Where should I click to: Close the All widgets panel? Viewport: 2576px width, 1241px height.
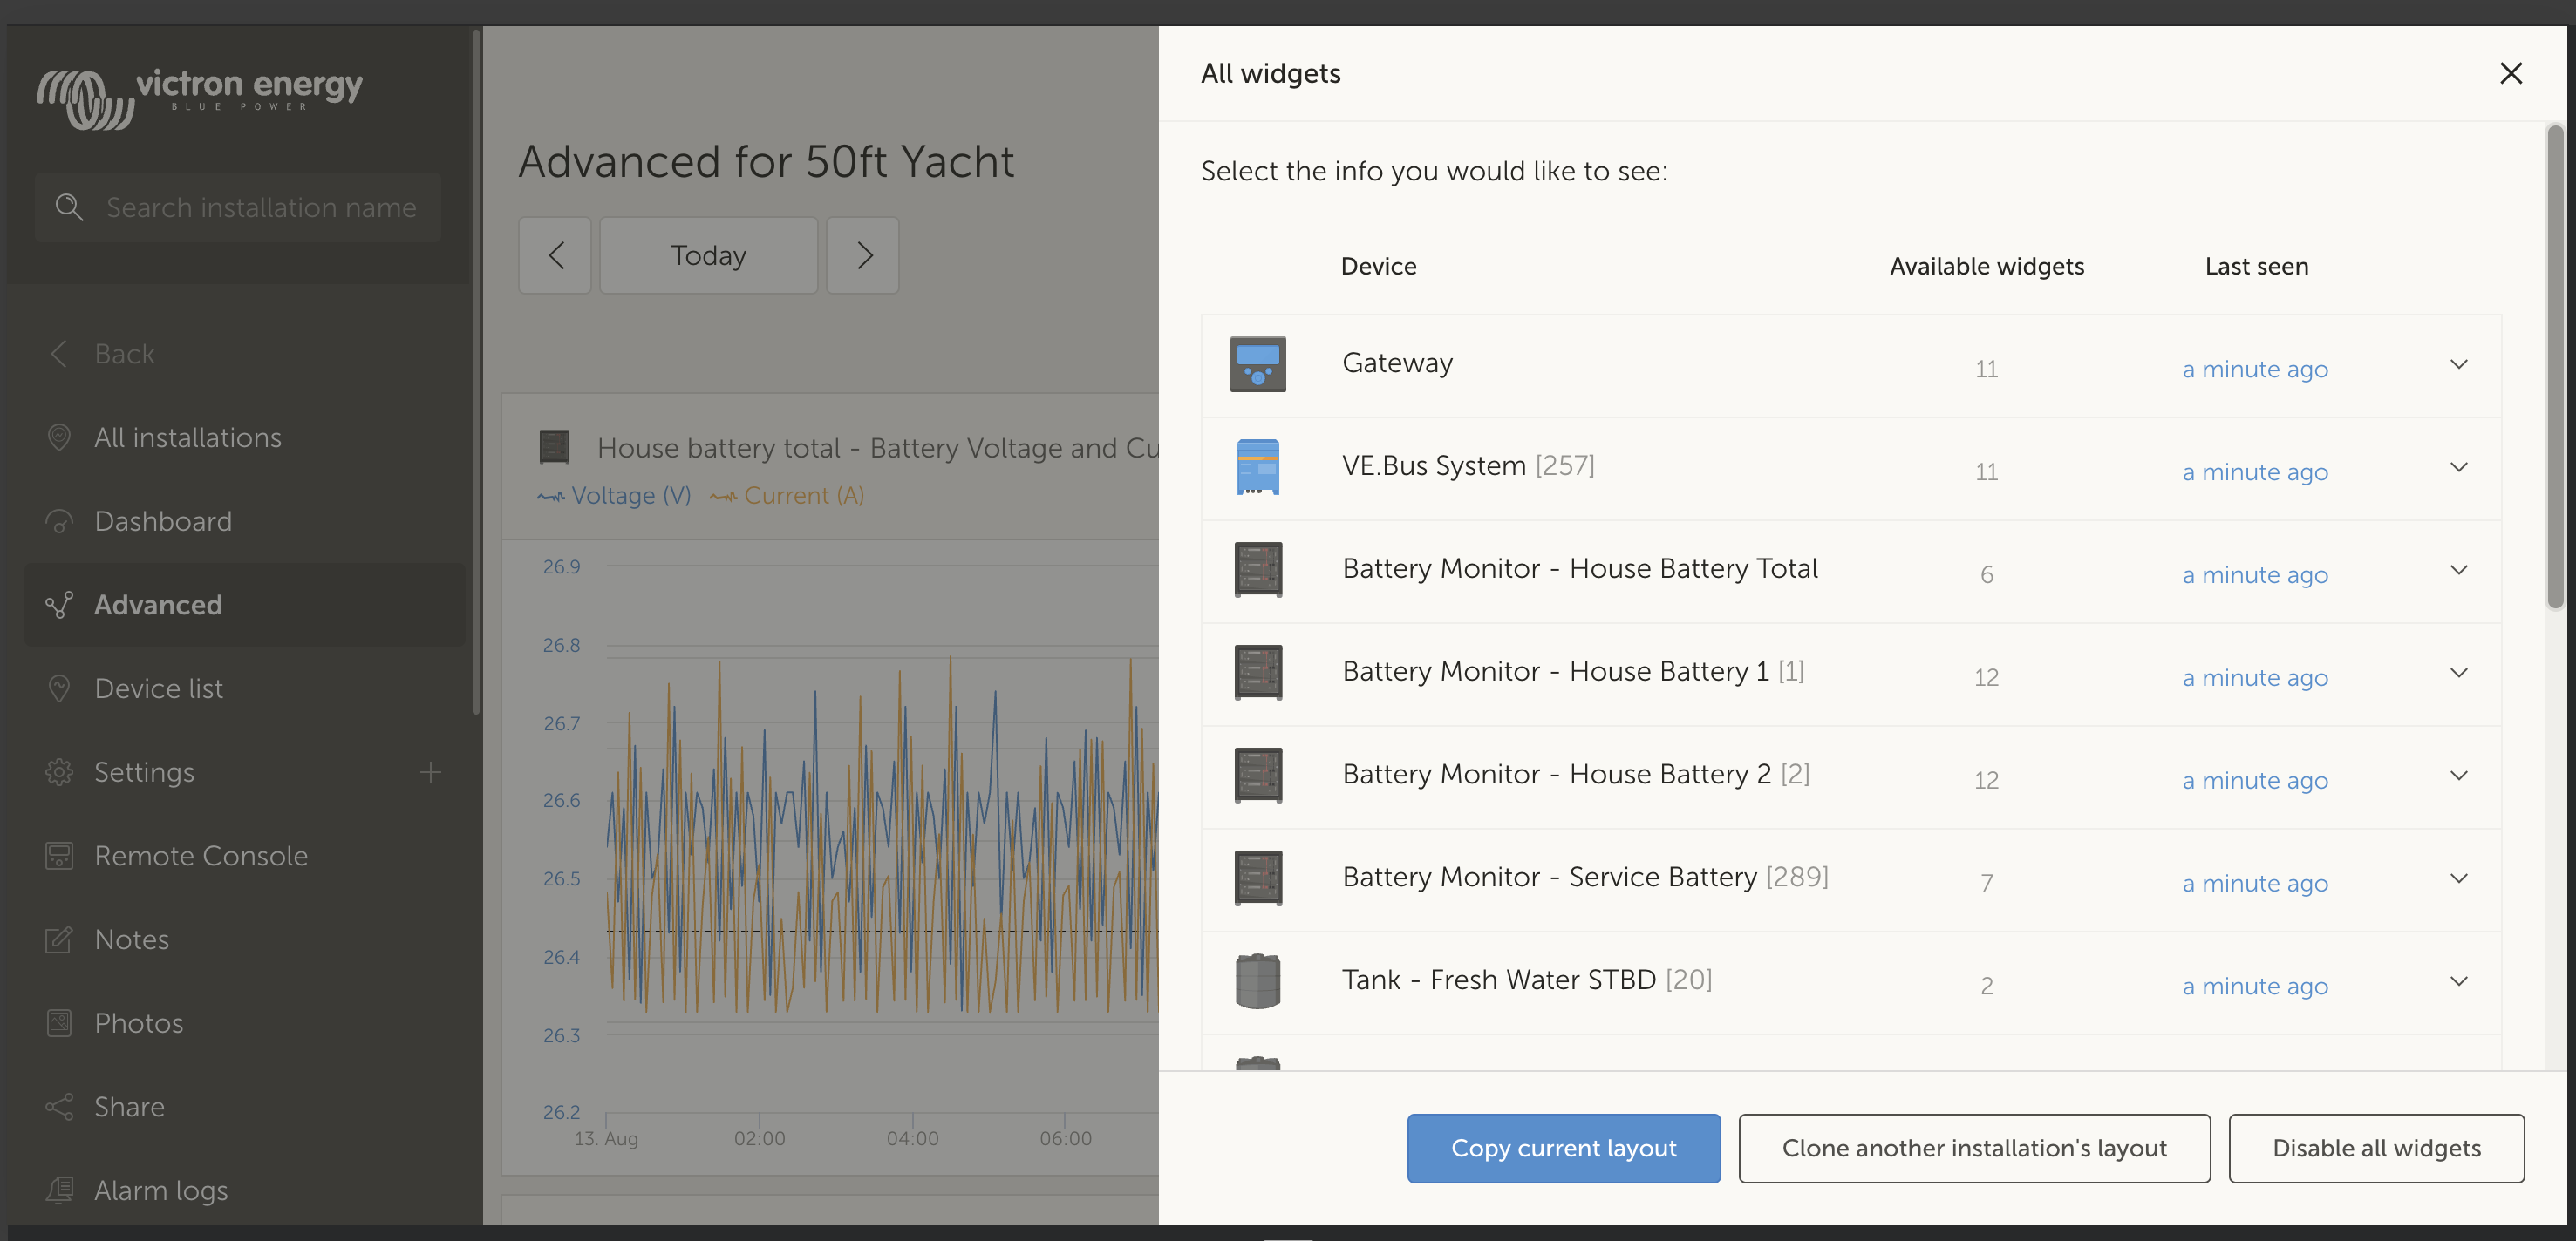[2510, 74]
